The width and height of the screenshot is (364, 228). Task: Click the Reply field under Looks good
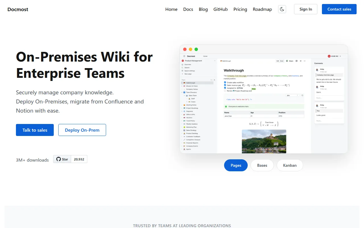click(x=329, y=121)
